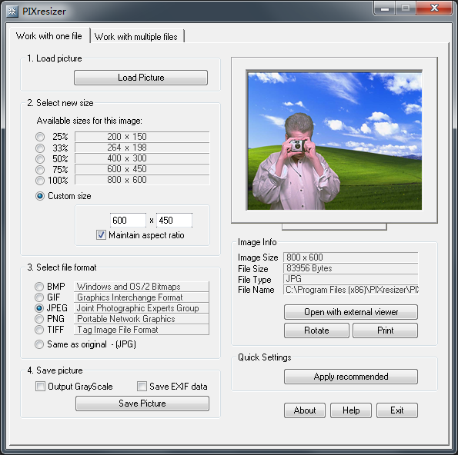Choose the 75% size option

pyautogui.click(x=40, y=169)
